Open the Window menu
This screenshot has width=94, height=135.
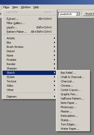(26, 7)
